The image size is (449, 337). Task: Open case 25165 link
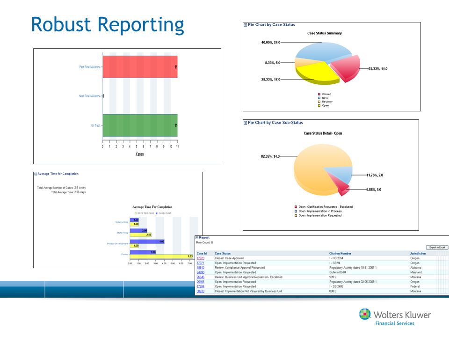coord(201,282)
